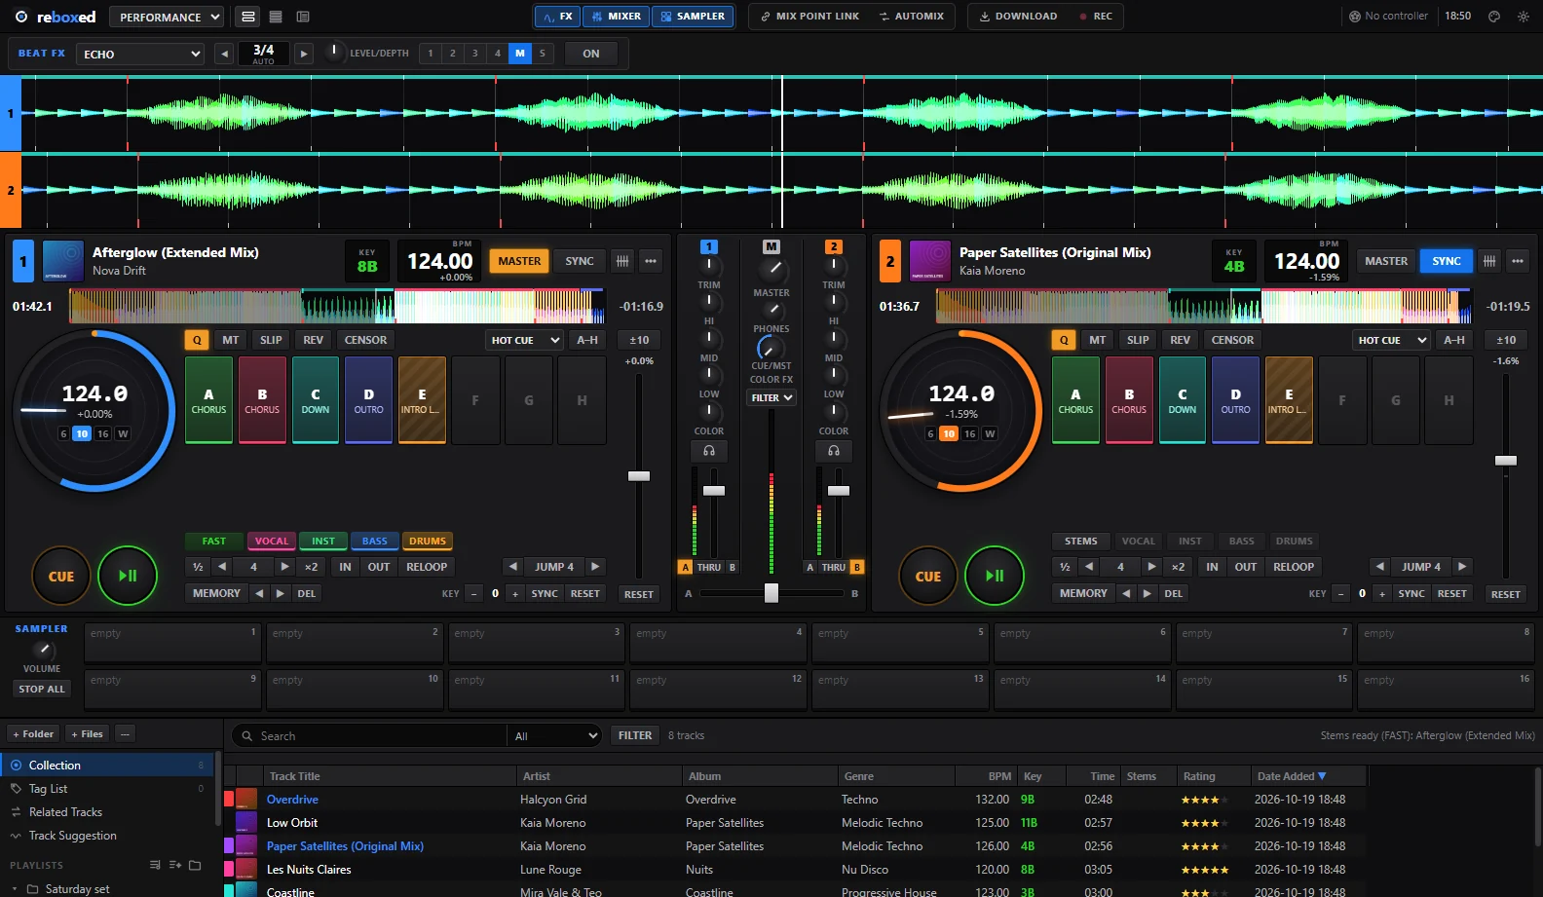The height and width of the screenshot is (897, 1543).
Task: Click the DOWNLOAD button
Action: point(1018,17)
